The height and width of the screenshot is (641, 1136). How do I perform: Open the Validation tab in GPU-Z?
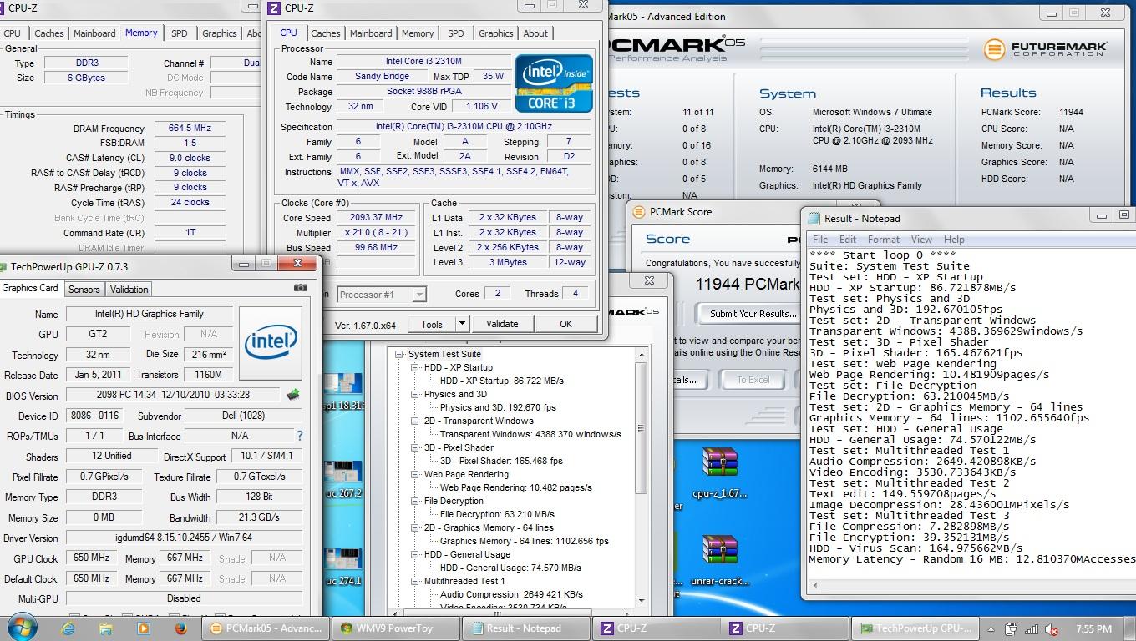point(129,290)
